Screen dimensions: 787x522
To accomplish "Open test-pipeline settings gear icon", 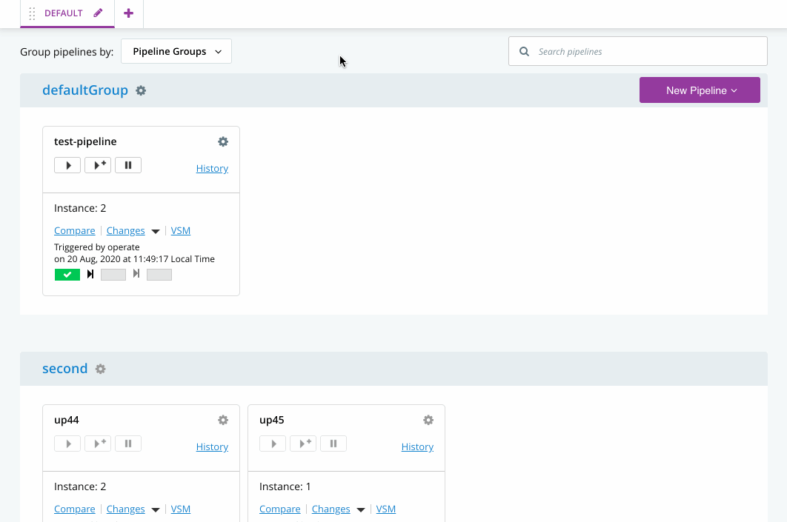I will [223, 141].
